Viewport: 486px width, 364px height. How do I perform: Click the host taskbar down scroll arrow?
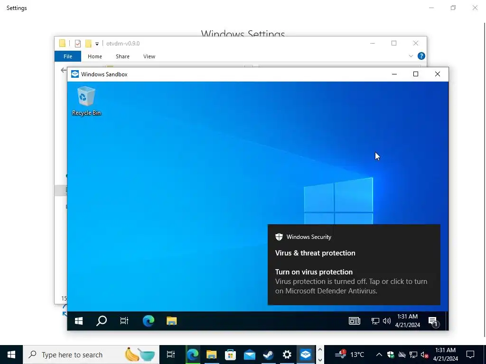click(x=320, y=360)
